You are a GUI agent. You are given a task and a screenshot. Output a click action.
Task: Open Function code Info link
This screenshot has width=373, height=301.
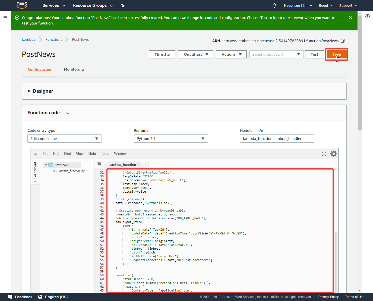click(66, 113)
